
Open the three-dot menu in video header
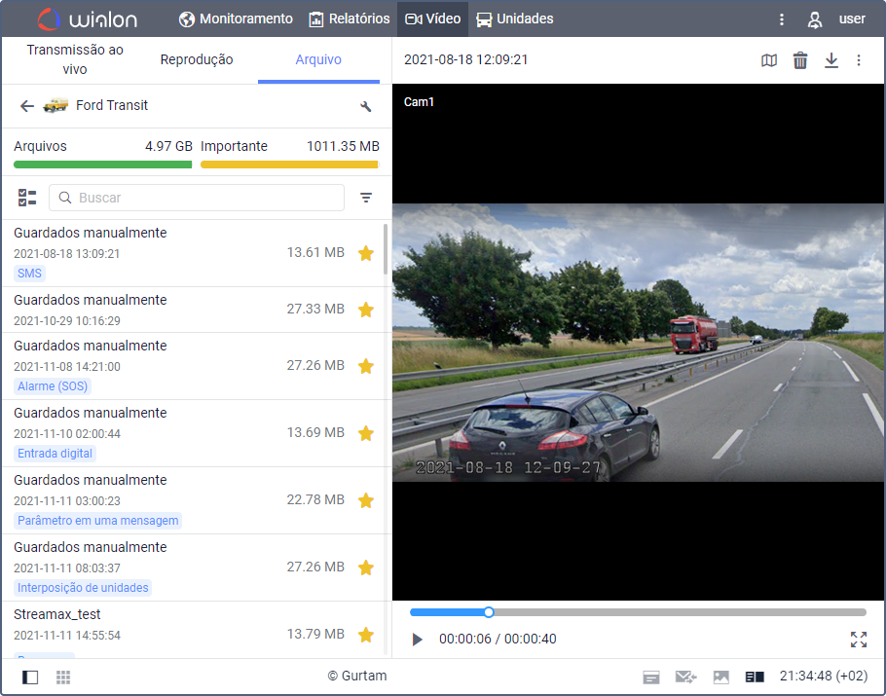click(x=859, y=60)
